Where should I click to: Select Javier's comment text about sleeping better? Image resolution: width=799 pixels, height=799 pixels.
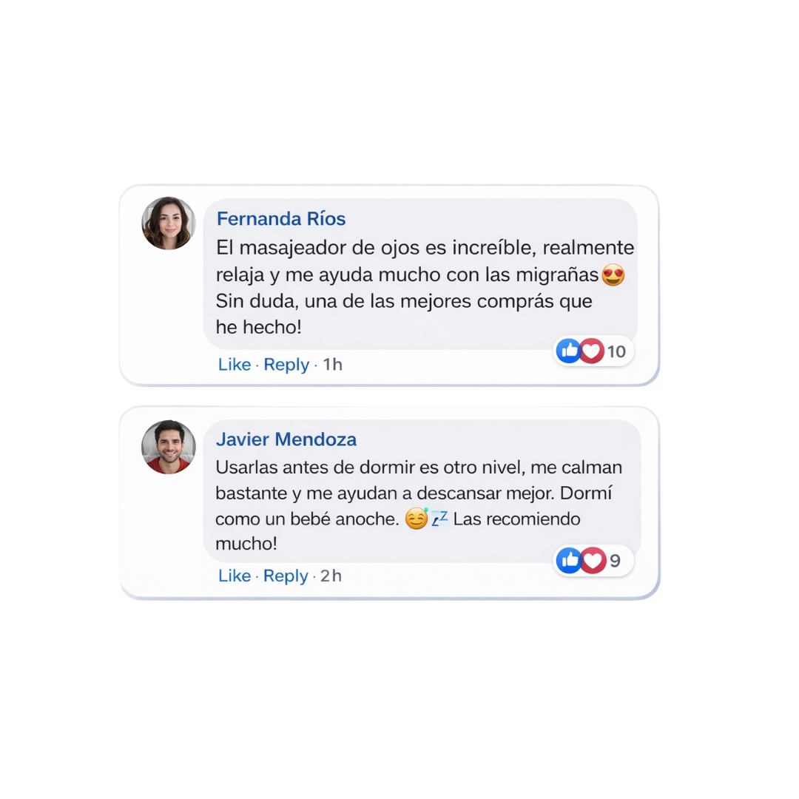(x=419, y=505)
